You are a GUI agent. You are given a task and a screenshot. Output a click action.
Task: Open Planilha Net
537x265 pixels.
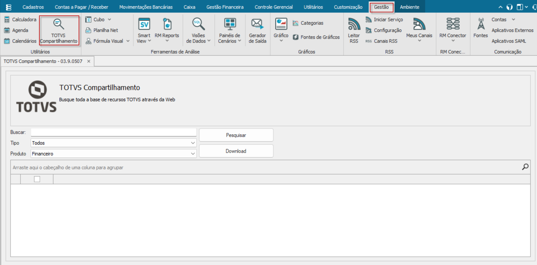point(102,30)
